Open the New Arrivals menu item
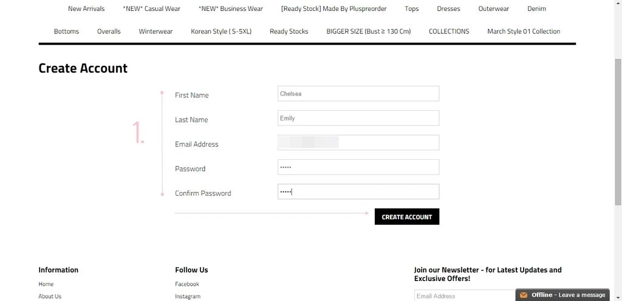622x301 pixels. coord(86,8)
